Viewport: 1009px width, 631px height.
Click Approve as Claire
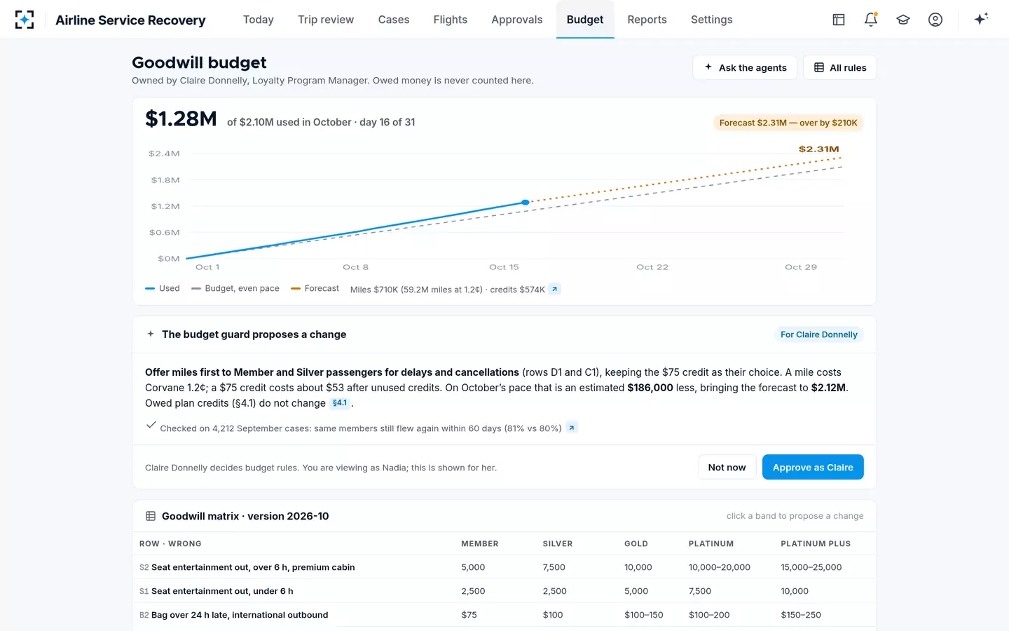813,467
